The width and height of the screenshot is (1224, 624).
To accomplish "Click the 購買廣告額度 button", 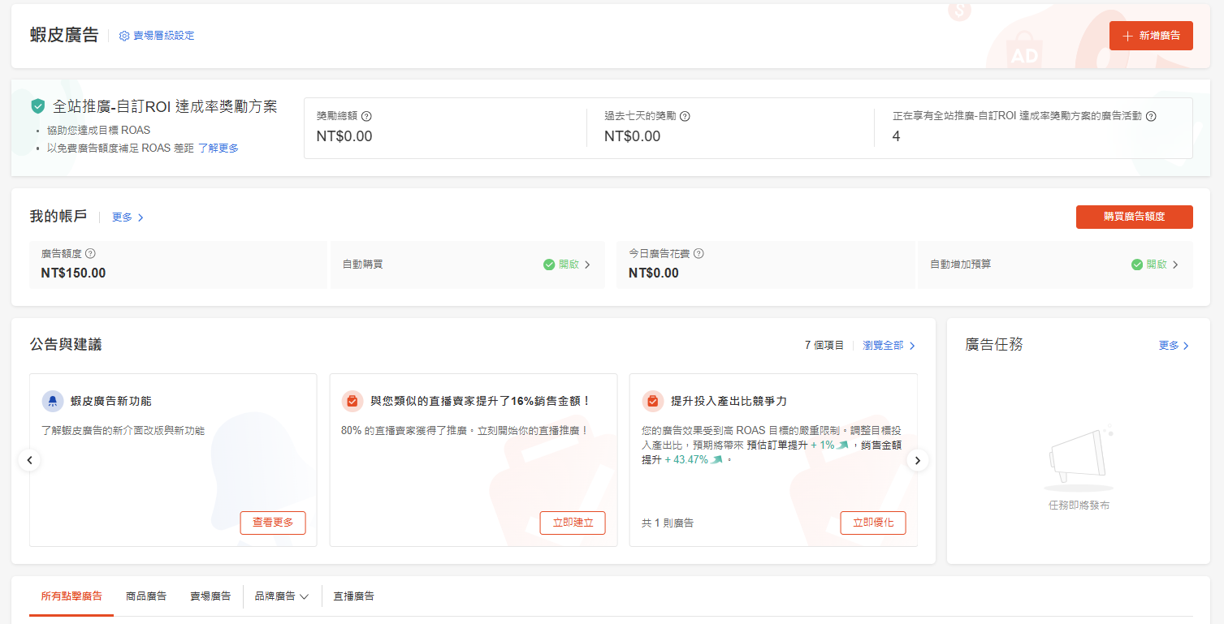I will 1135,217.
